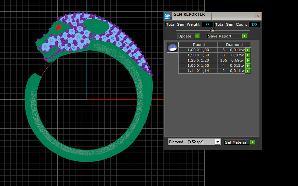Click green arrow for the 0,10tw row
This screenshot has width=298, height=186.
[248, 55]
